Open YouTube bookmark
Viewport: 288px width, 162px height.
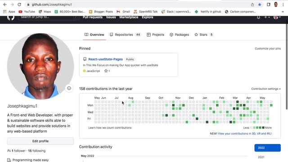click(x=27, y=12)
